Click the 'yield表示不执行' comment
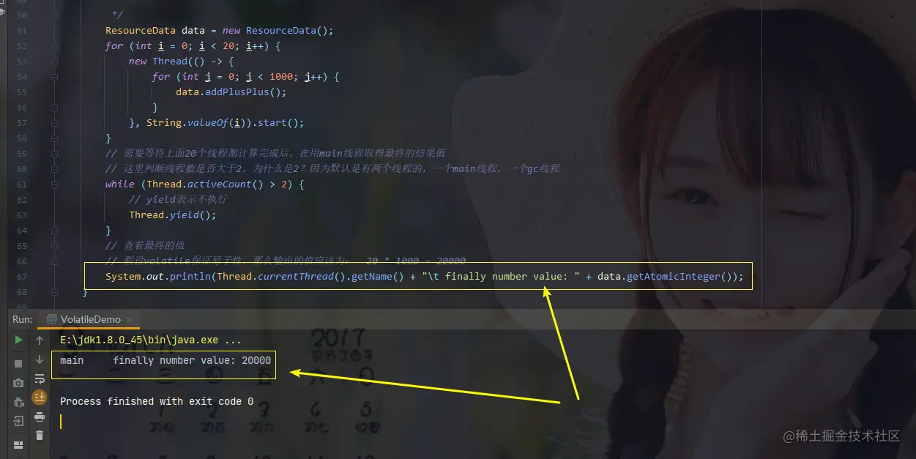The width and height of the screenshot is (916, 459). [x=178, y=200]
